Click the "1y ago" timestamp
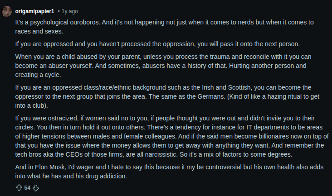This screenshot has height=196, width=332. pos(68,11)
